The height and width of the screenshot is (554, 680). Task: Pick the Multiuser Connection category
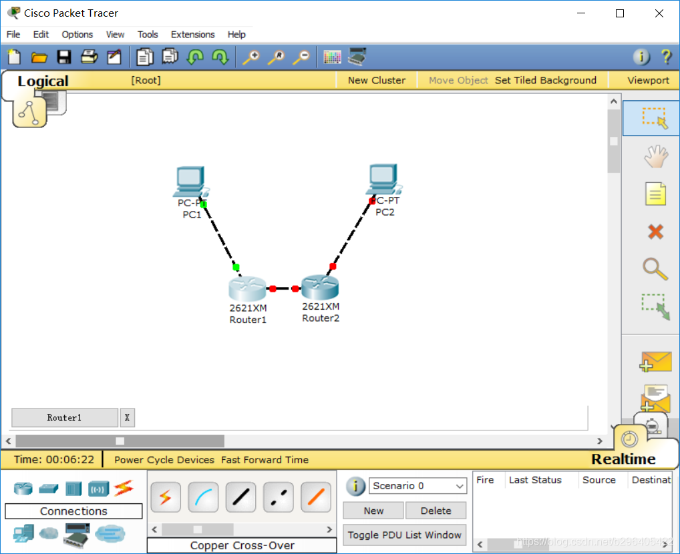click(110, 533)
